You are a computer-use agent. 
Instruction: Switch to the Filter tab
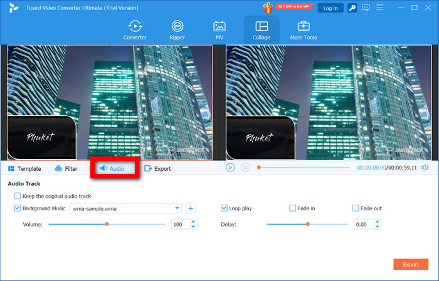pos(66,169)
